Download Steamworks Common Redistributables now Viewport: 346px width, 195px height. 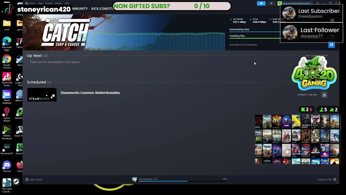324,95
